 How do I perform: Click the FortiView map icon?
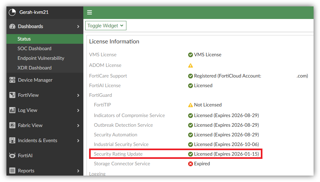point(12,95)
